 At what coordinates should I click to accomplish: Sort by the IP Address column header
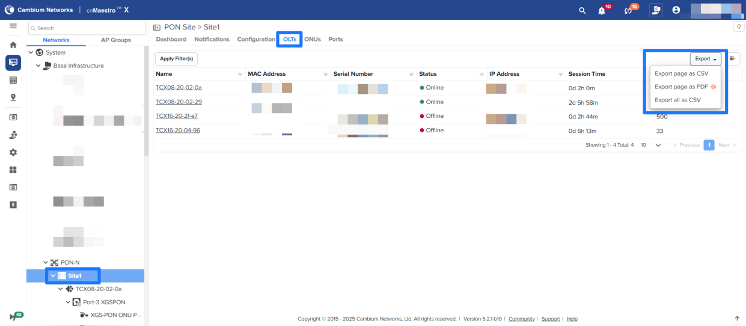504,74
